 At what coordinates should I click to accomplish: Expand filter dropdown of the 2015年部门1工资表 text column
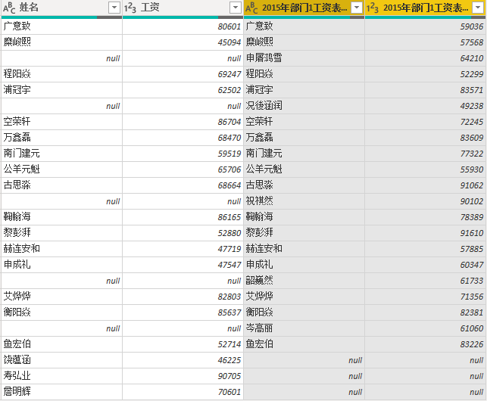(356, 8)
